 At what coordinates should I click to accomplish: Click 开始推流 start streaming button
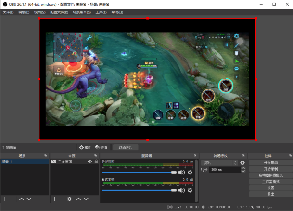click(x=271, y=162)
